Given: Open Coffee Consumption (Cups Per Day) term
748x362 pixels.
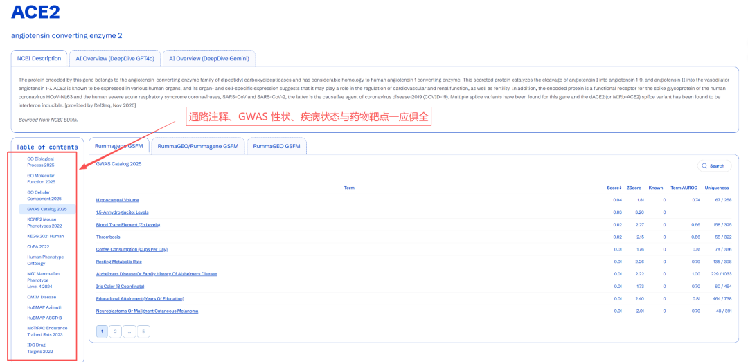Looking at the screenshot, I should tap(132, 249).
